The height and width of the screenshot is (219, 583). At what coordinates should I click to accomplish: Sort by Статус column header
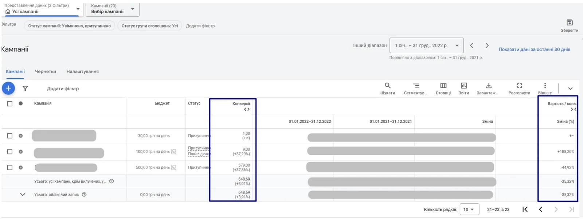pos(194,103)
